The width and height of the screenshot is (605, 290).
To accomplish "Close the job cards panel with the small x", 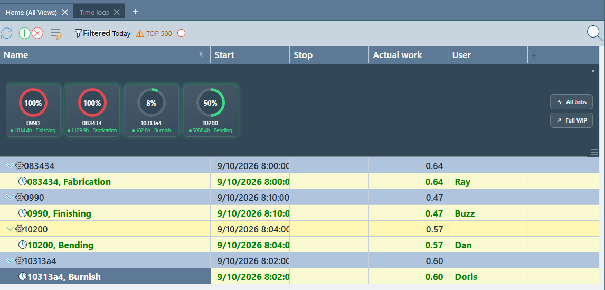I will pos(593,71).
